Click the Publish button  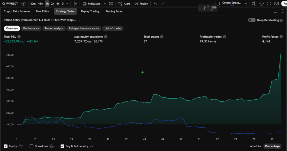pyautogui.click(x=284, y=4)
